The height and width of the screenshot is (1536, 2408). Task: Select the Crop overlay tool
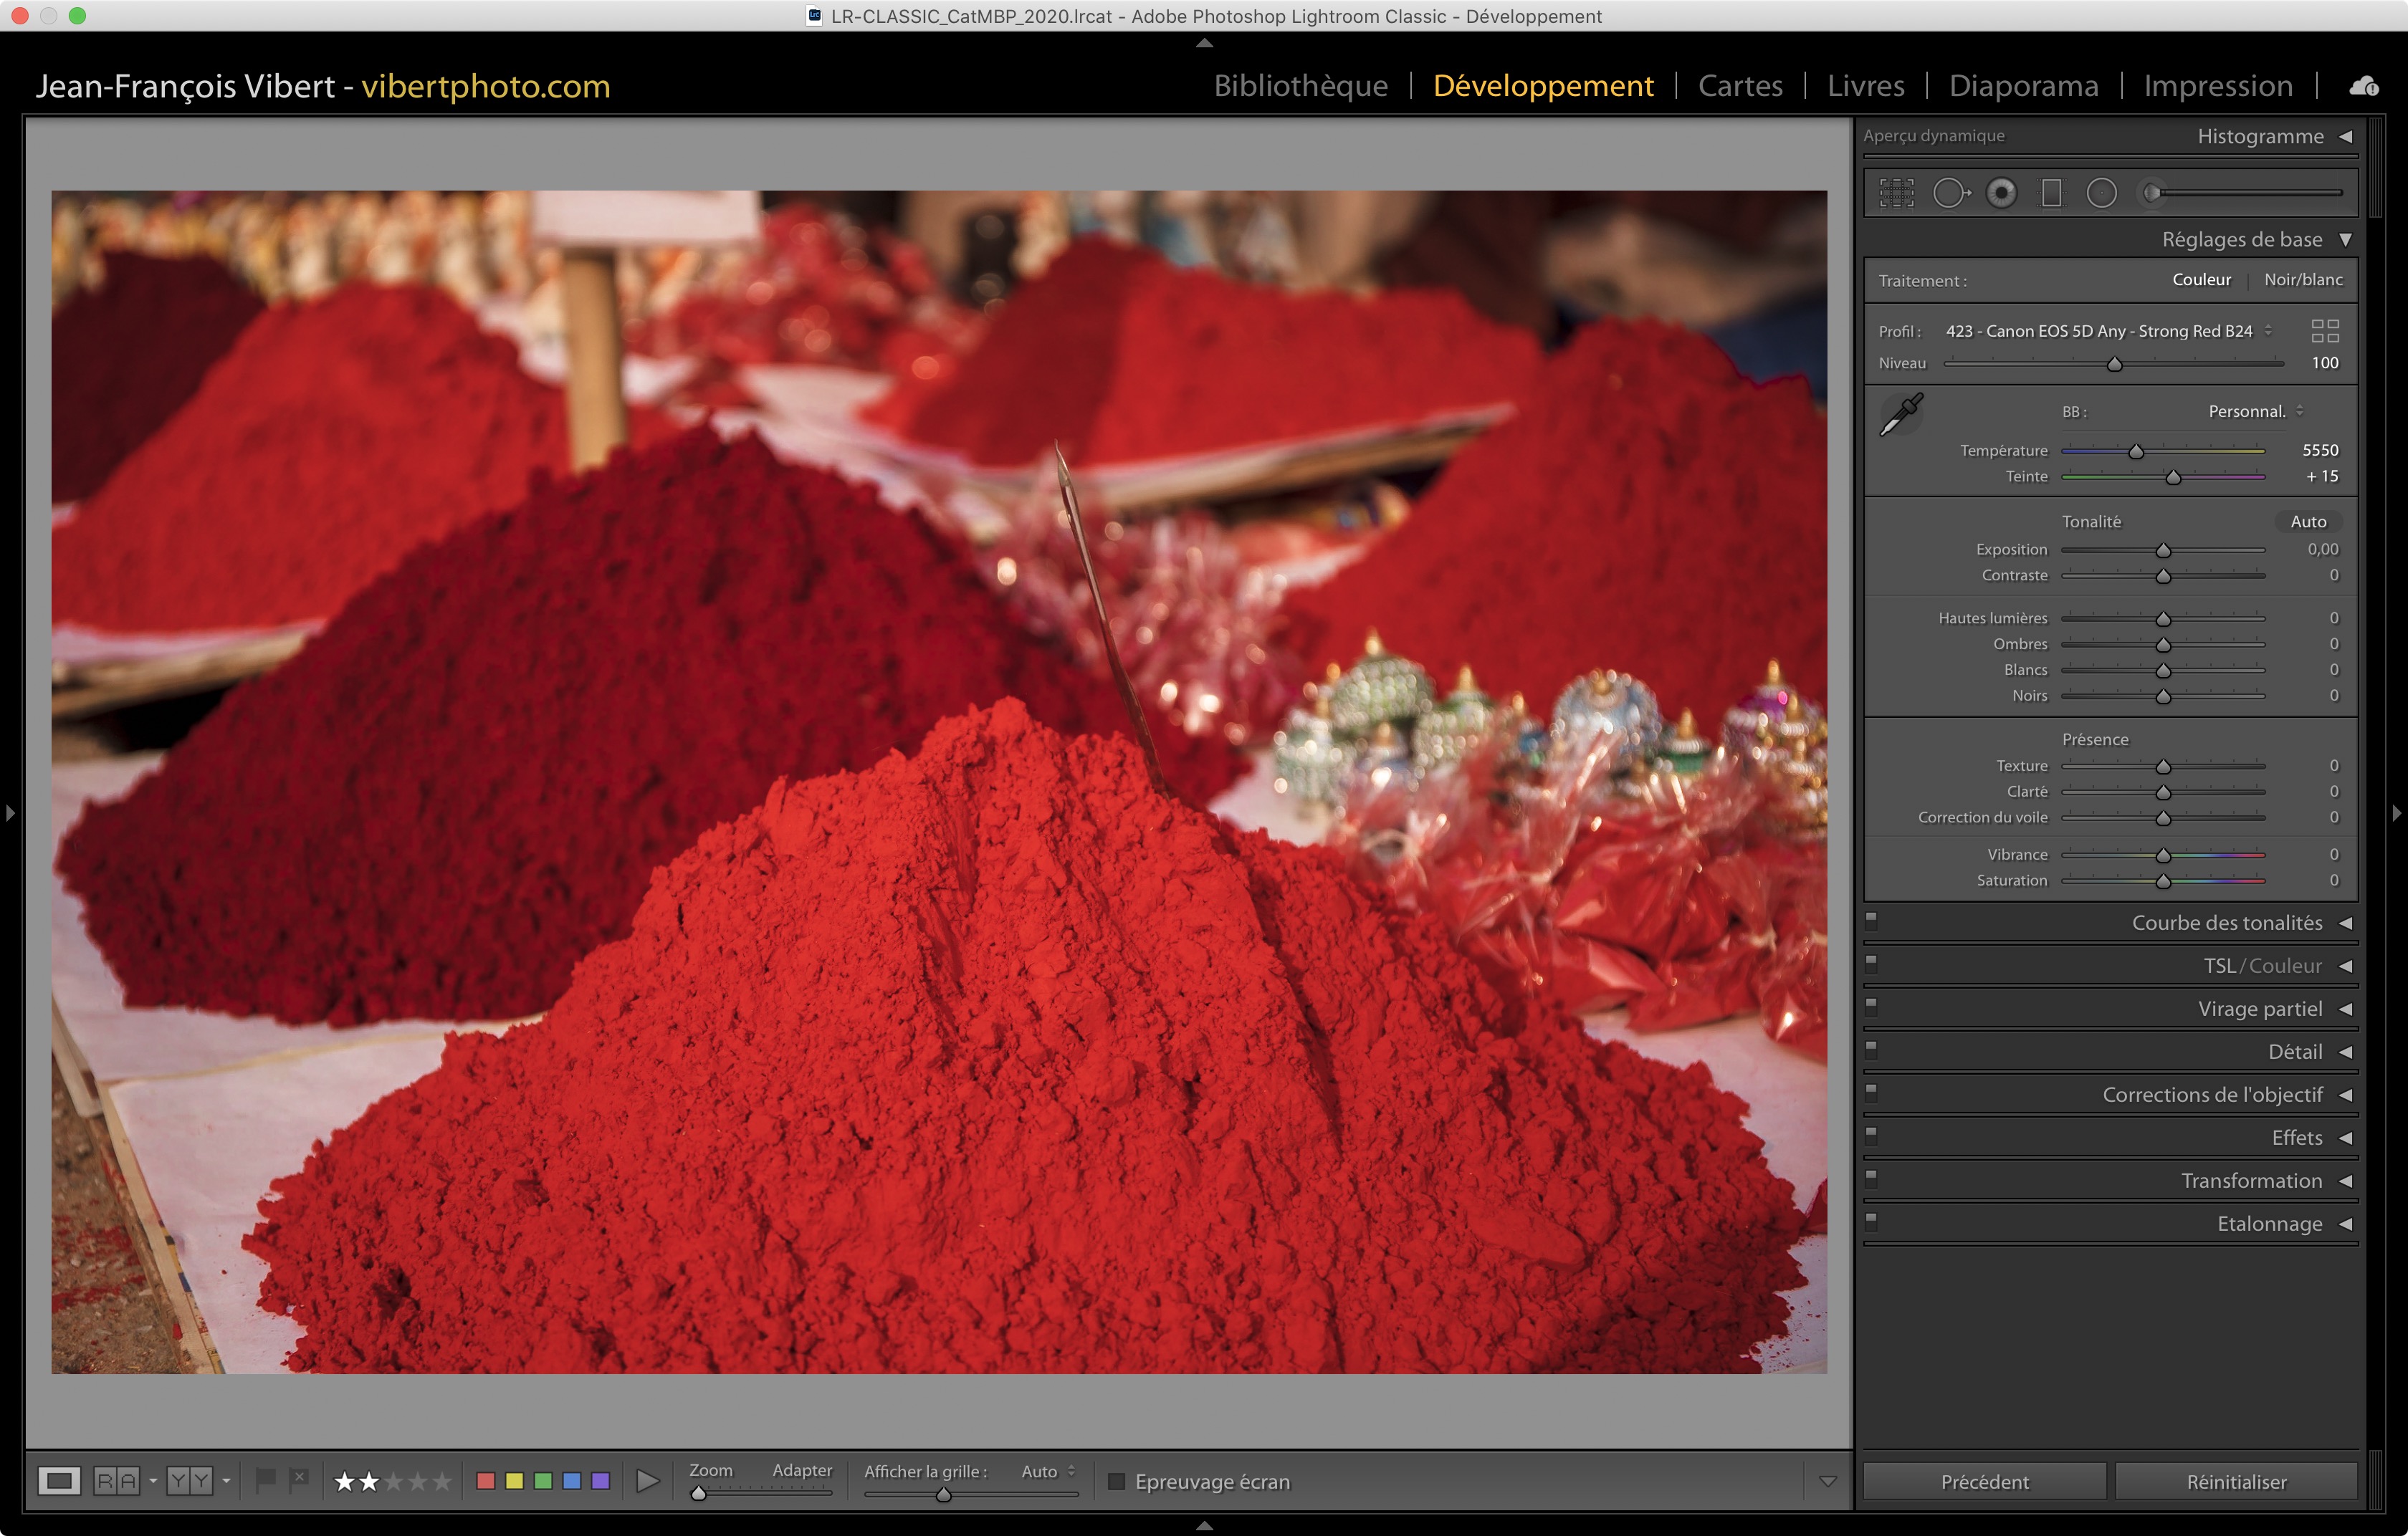(1896, 193)
